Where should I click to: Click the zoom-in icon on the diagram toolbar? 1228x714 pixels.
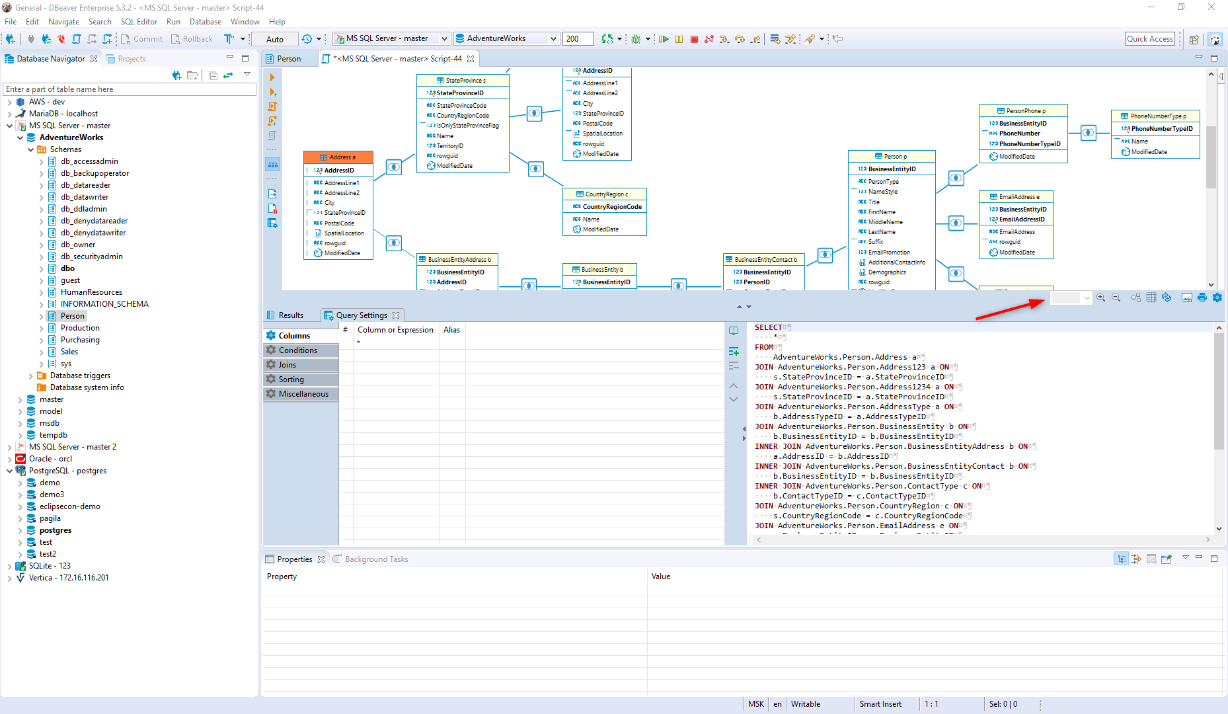coord(1101,297)
